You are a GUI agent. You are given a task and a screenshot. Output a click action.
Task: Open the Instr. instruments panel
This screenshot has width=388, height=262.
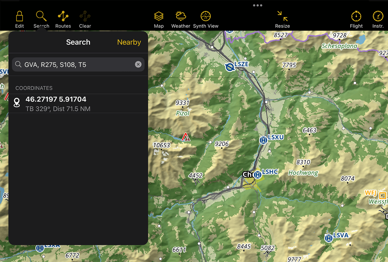[x=378, y=19]
